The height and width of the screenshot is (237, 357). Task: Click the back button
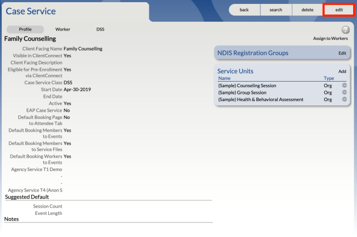[x=244, y=10]
